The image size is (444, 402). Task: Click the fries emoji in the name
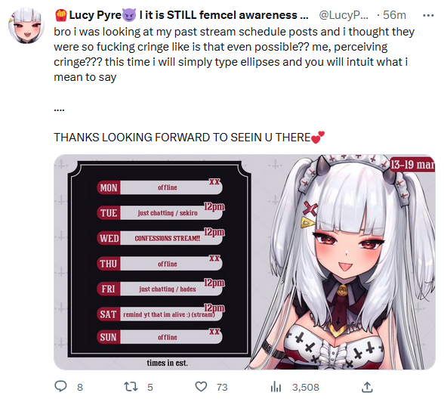tap(61, 15)
